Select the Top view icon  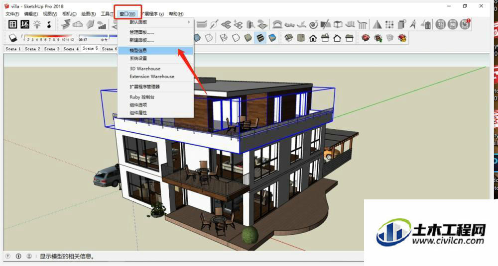[301, 38]
